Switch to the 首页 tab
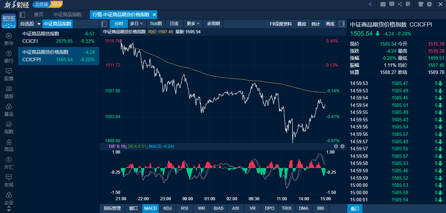The image size is (446, 213). (39, 15)
